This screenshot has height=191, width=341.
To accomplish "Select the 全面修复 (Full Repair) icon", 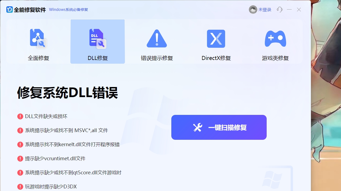I will [x=38, y=38].
